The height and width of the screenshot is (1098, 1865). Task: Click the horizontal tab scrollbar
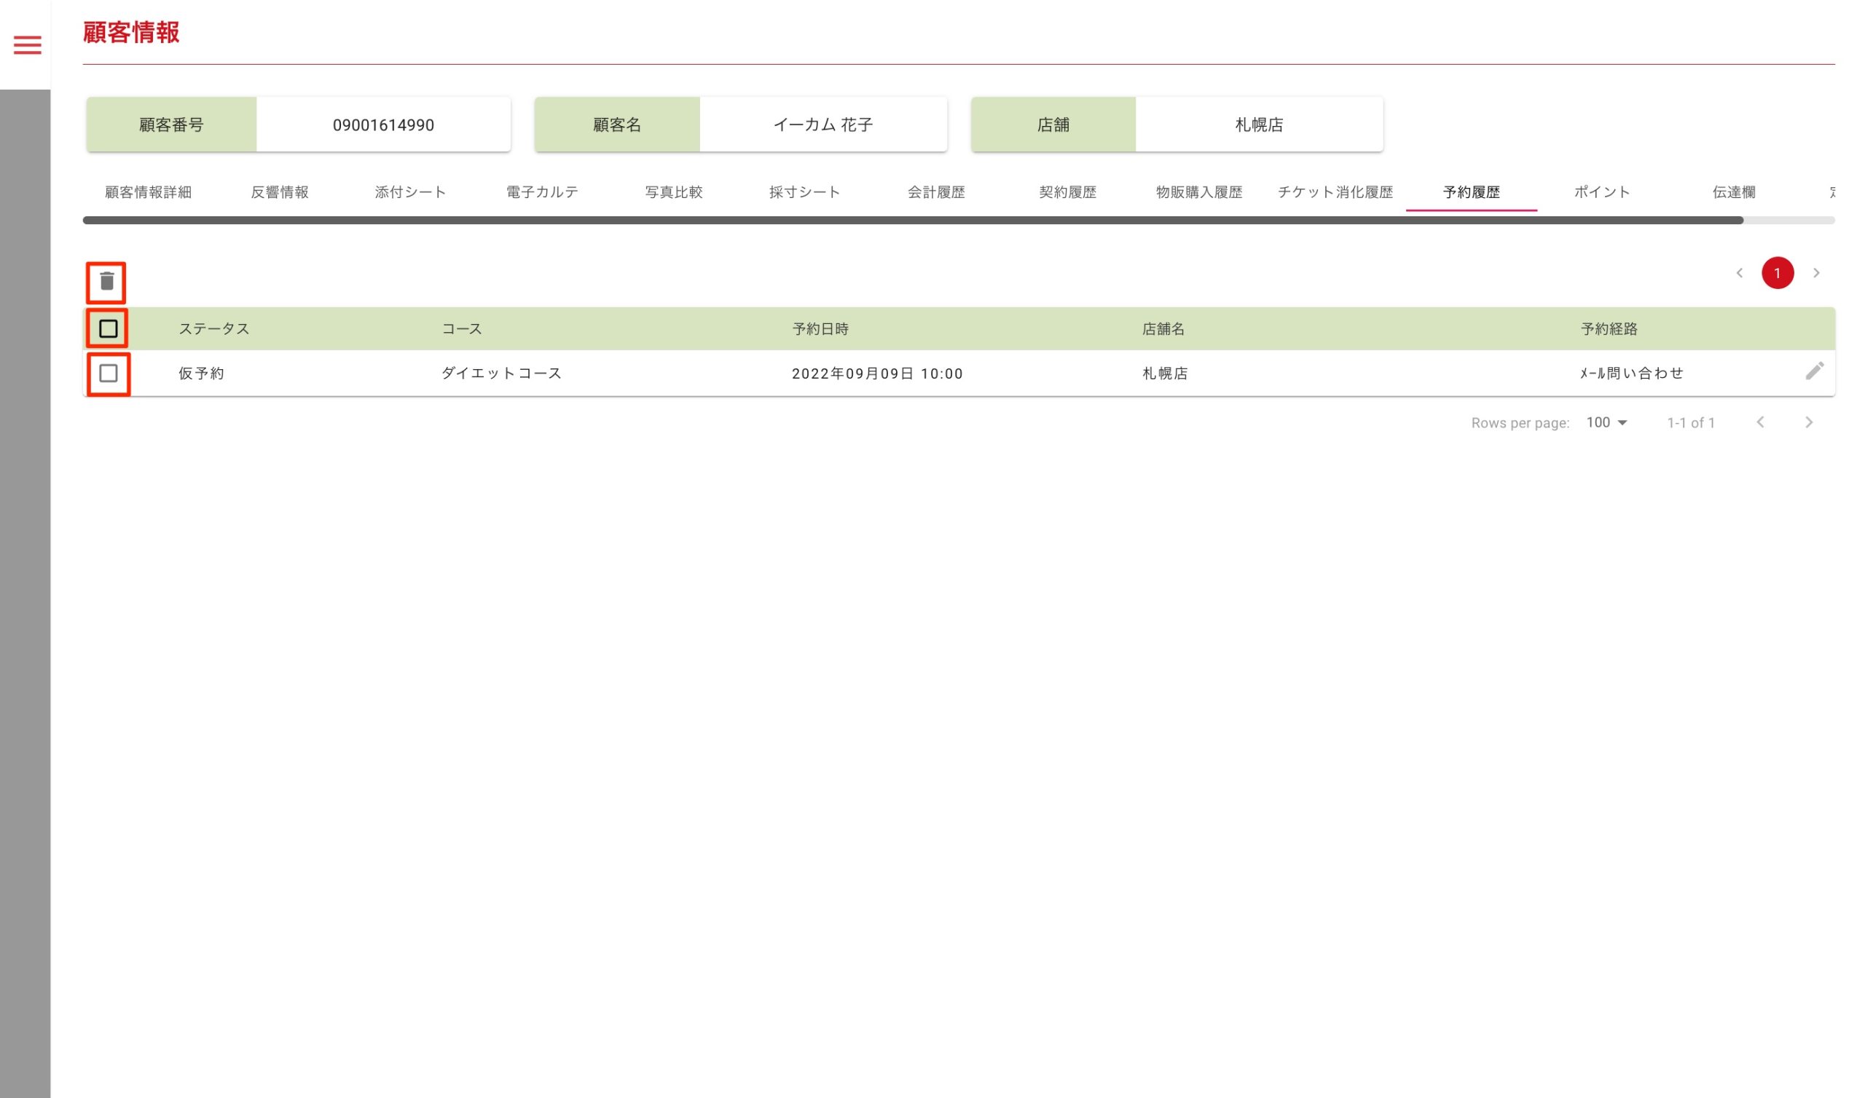(913, 220)
